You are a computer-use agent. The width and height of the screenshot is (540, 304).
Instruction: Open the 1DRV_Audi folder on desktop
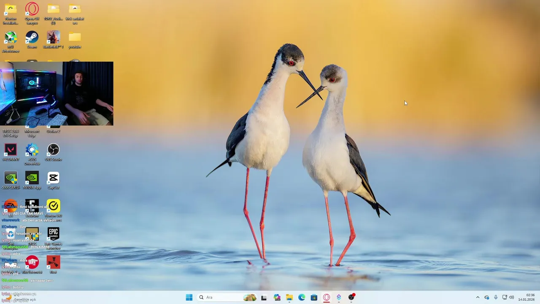coord(53,14)
